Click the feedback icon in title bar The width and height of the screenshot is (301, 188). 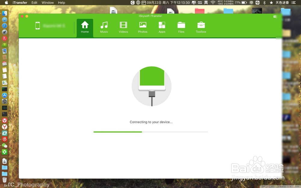[275, 17]
